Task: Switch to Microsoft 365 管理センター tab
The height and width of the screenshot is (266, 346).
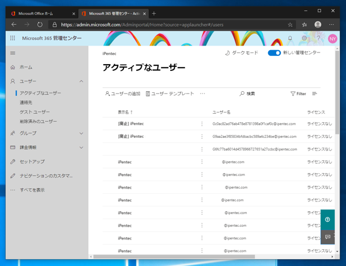Action: coord(112,13)
